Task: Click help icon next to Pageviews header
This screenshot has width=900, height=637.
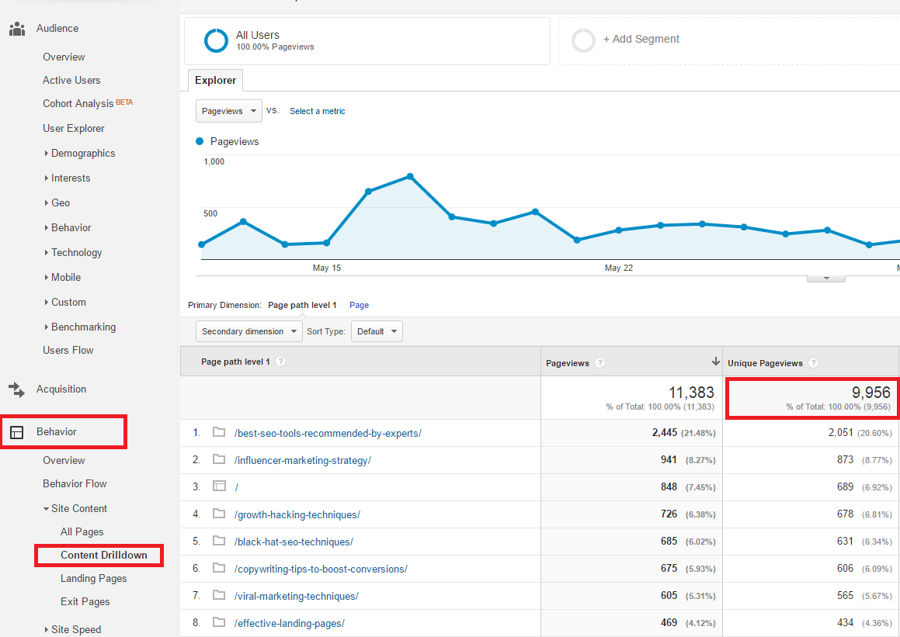Action: pos(599,363)
